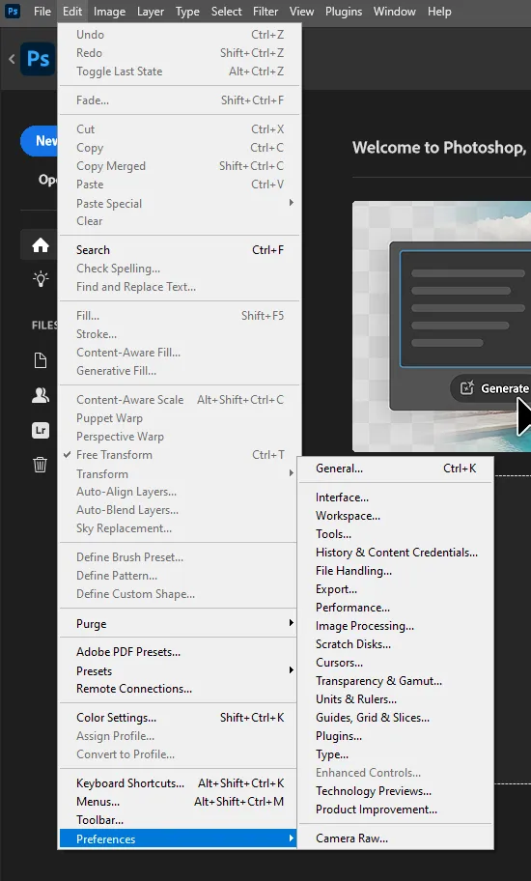Open the Window menu

click(395, 12)
